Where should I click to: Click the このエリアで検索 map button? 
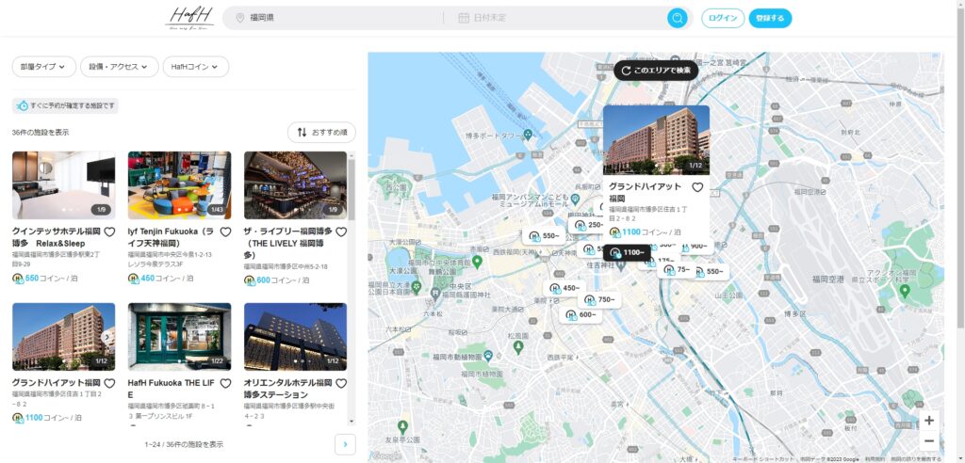click(656, 71)
